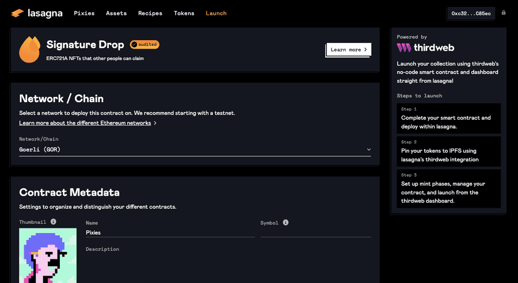
Task: Click the Name field containing Pixies
Action: [x=170, y=232]
